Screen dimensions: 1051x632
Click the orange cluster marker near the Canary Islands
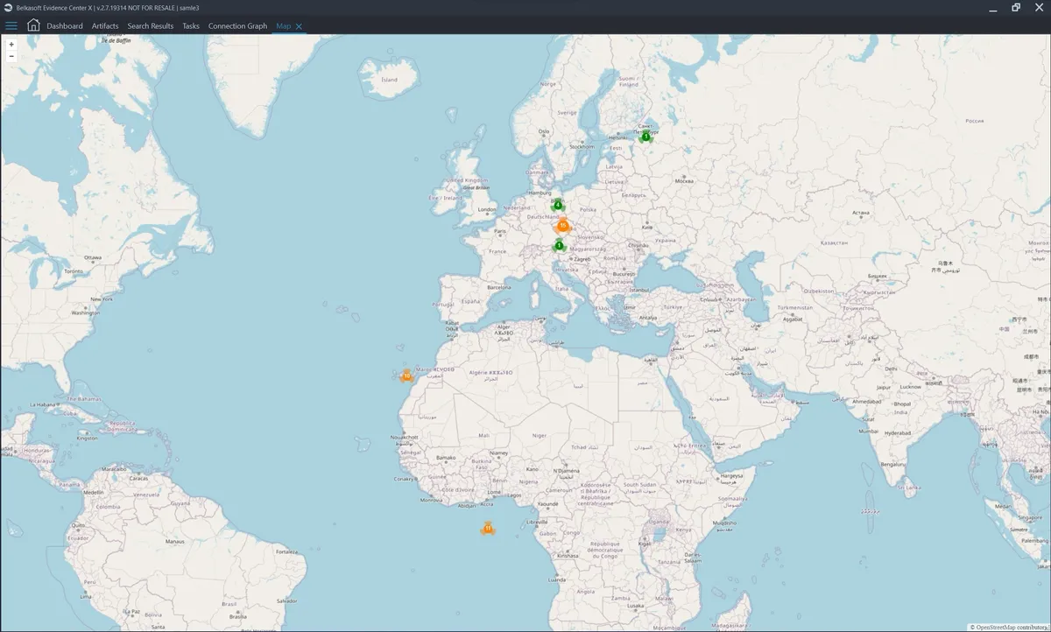pos(407,375)
